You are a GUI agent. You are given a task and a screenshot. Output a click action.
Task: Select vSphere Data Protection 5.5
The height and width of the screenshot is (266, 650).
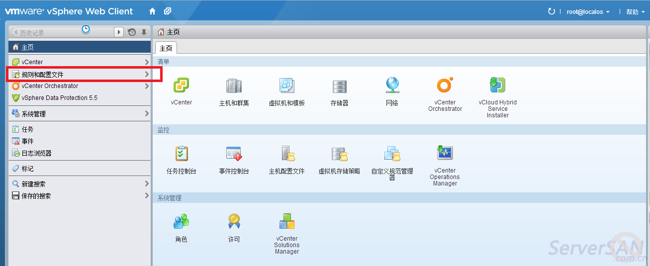click(x=80, y=98)
